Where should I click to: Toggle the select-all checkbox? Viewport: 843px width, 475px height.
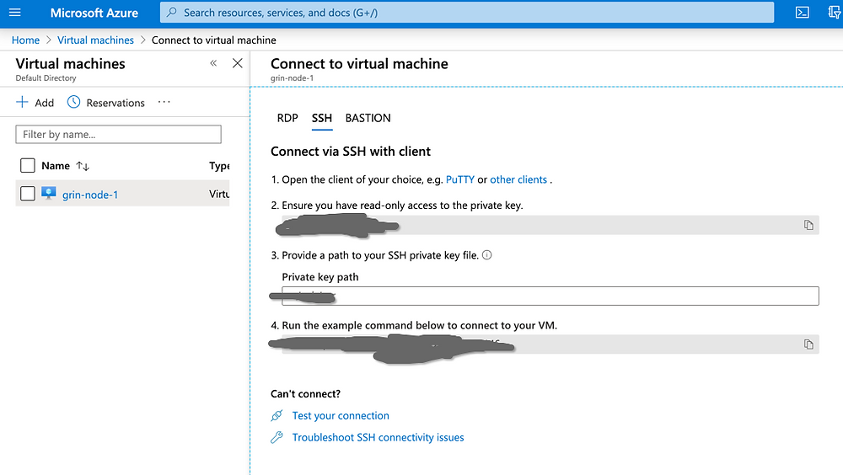click(x=28, y=166)
